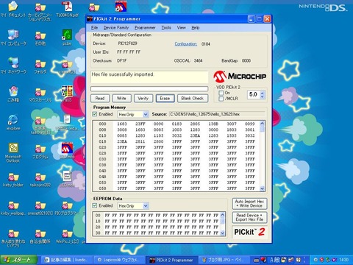Click the Blank Check button
353x265 pixels.
193,99
